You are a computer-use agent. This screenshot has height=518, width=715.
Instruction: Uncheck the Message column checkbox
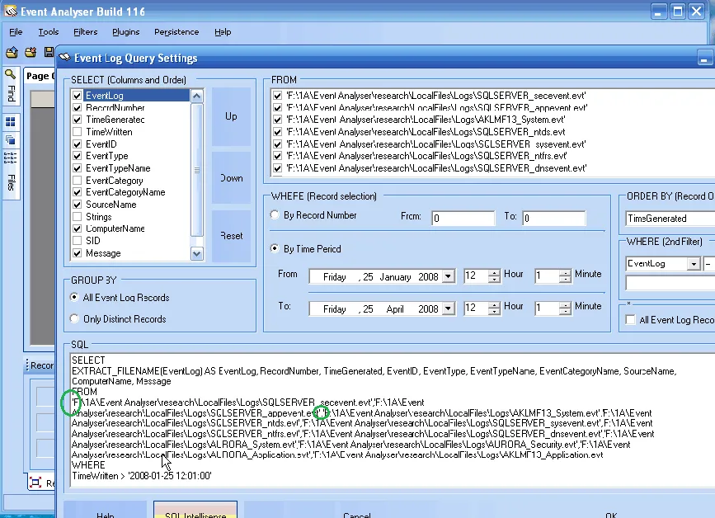click(77, 253)
